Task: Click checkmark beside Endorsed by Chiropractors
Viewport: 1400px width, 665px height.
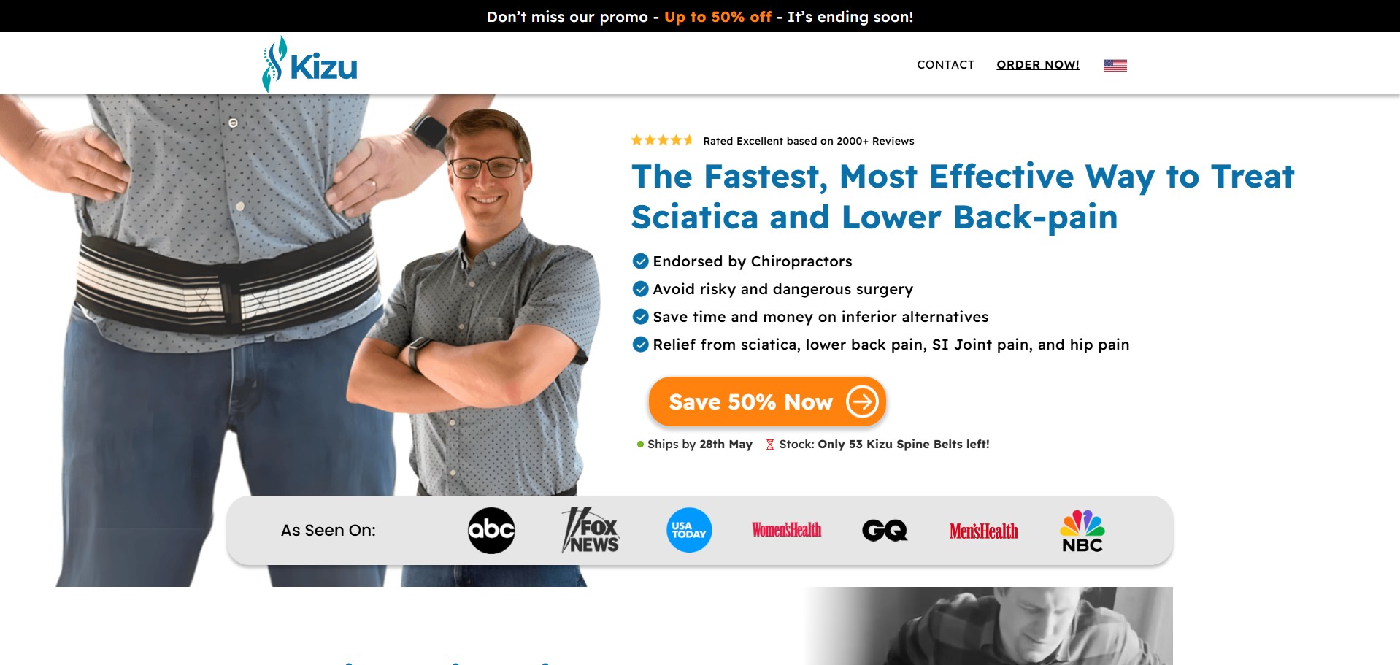Action: click(x=640, y=261)
